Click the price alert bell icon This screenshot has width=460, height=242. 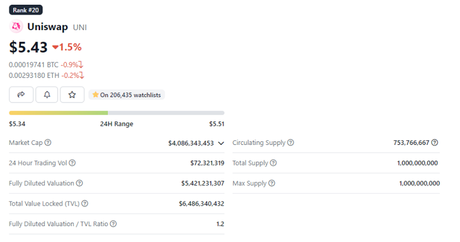[47, 94]
